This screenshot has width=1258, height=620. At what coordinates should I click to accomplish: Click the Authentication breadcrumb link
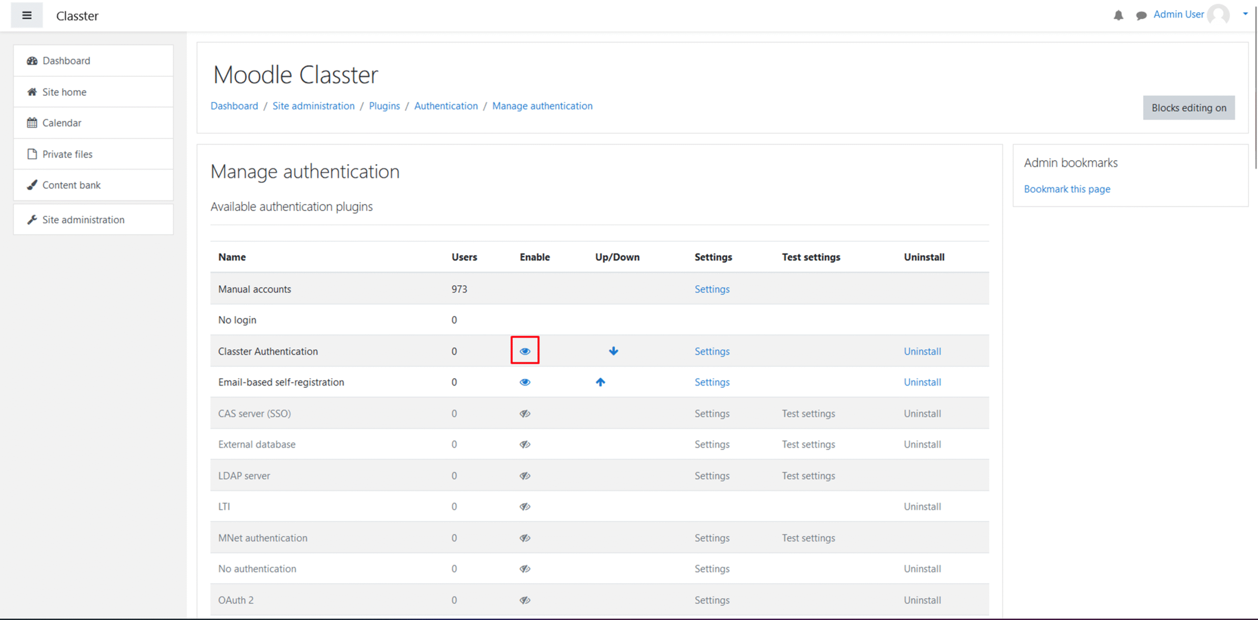[446, 106]
